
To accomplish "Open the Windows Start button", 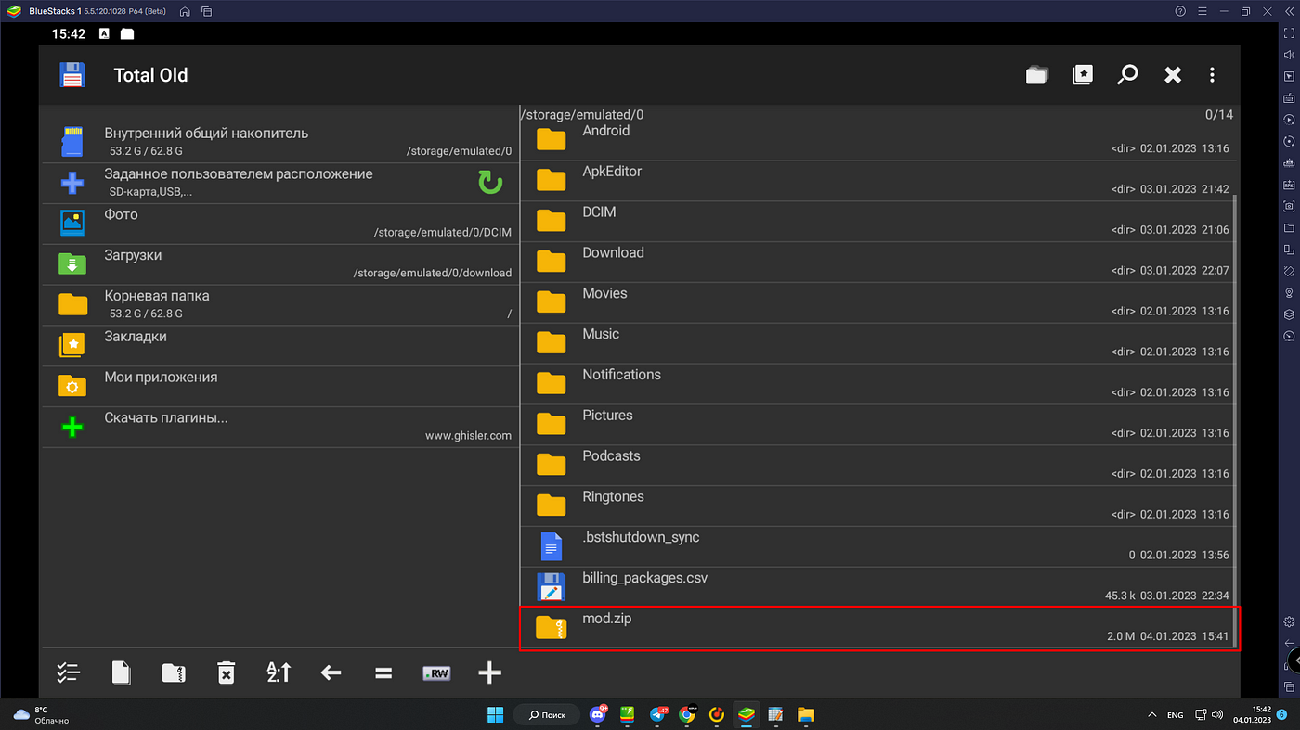I will [495, 714].
